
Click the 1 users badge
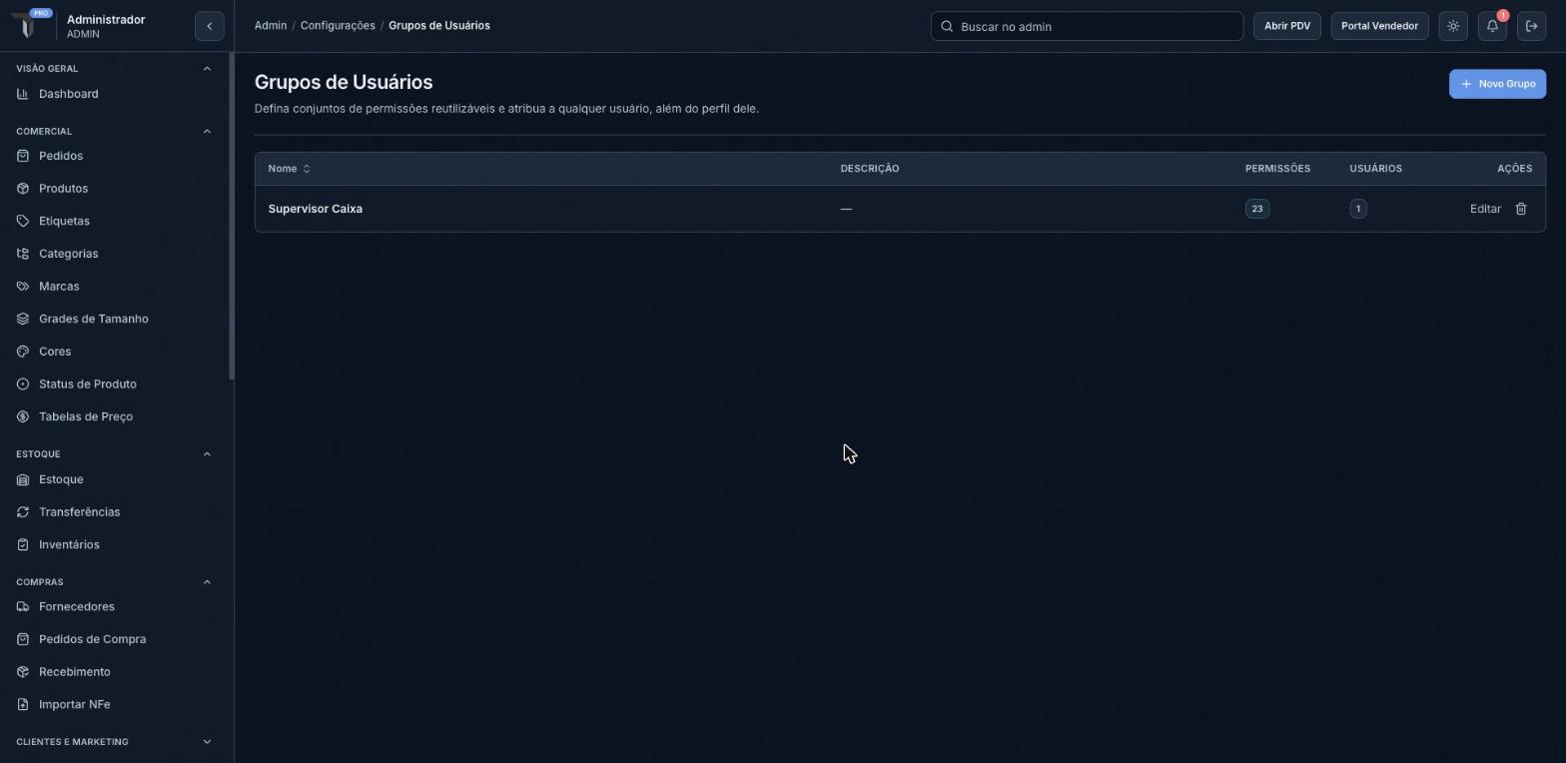[1358, 209]
